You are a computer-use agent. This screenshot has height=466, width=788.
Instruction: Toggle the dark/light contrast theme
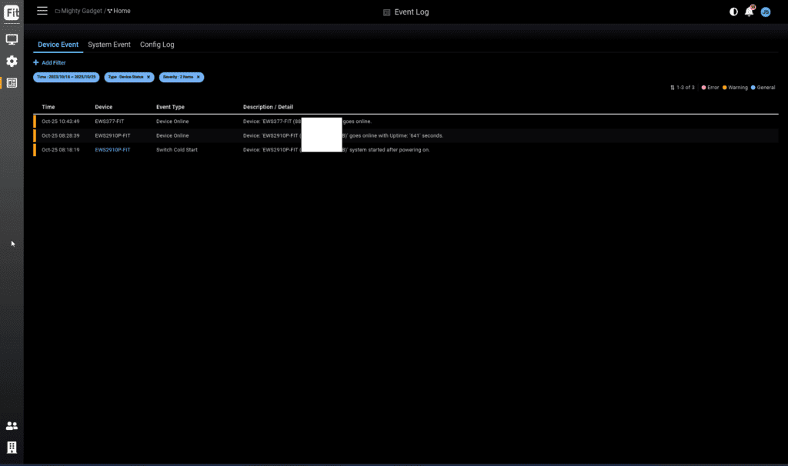point(733,12)
